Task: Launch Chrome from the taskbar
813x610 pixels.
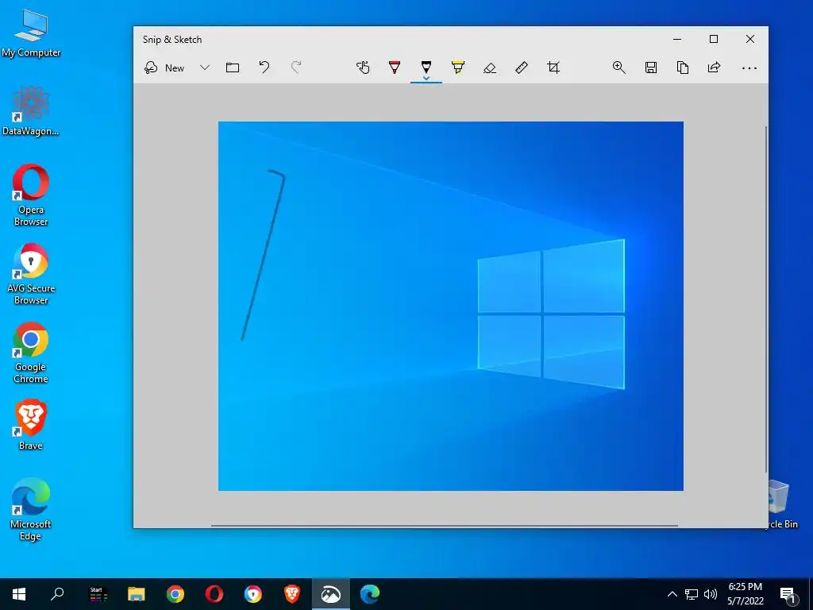Action: [x=175, y=594]
